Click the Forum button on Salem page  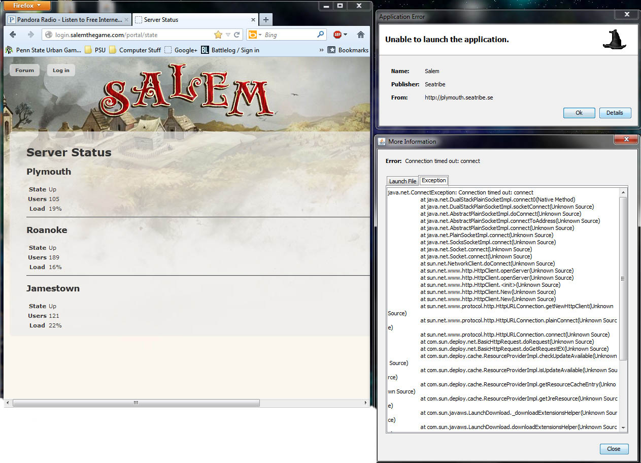click(x=24, y=70)
